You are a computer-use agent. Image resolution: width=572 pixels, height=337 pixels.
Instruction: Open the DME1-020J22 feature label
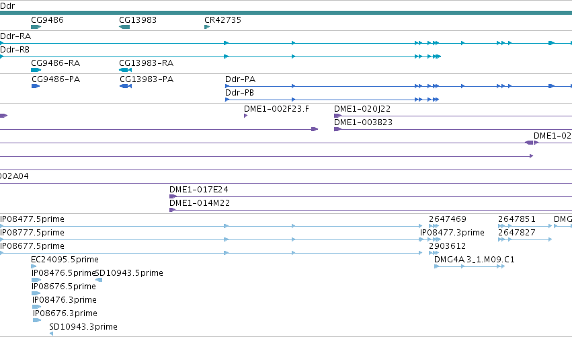tap(362, 109)
